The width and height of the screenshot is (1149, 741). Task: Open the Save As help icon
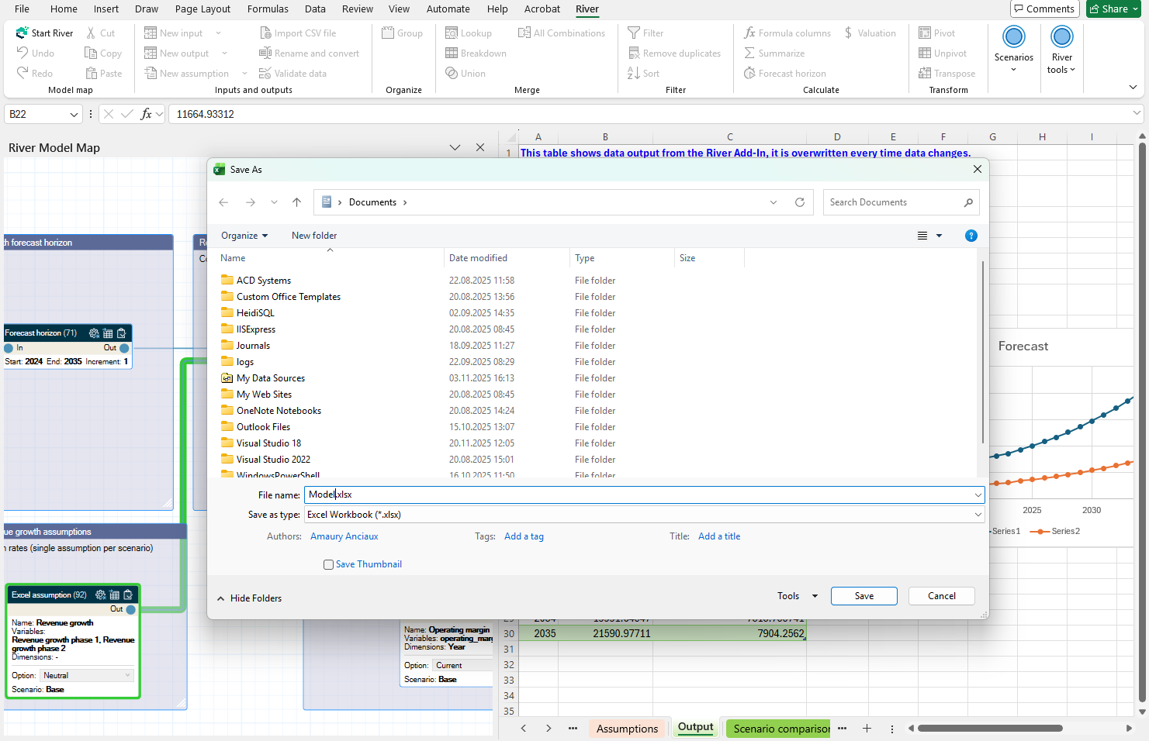click(x=971, y=236)
